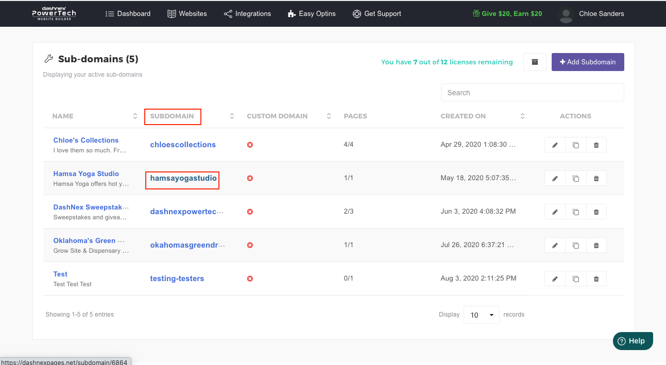Screen dimensions: 666x365
Task: Open the DashNex Sweepstakes name link
Action: 91,207
